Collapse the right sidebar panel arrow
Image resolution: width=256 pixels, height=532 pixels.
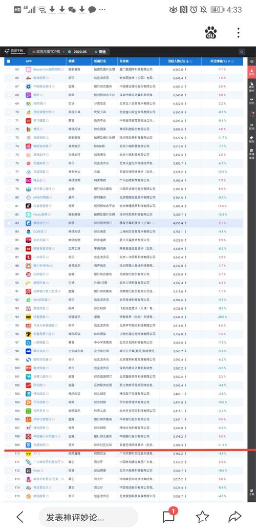coord(251,61)
